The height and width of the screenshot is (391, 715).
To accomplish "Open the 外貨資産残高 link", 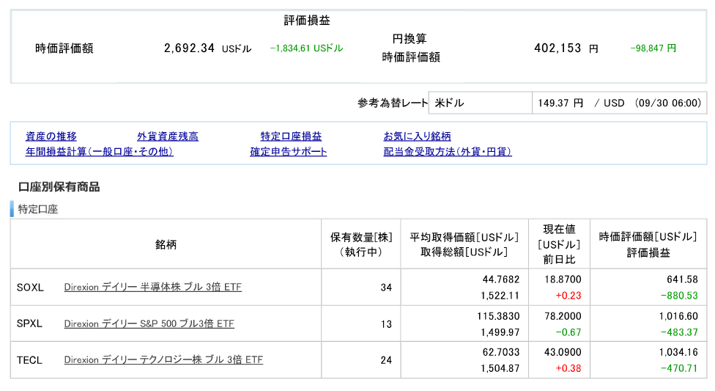I will [168, 136].
